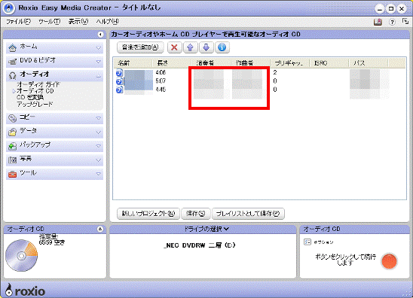Open track info with the blue i button
This screenshot has height=298, width=413.
[x=222, y=47]
